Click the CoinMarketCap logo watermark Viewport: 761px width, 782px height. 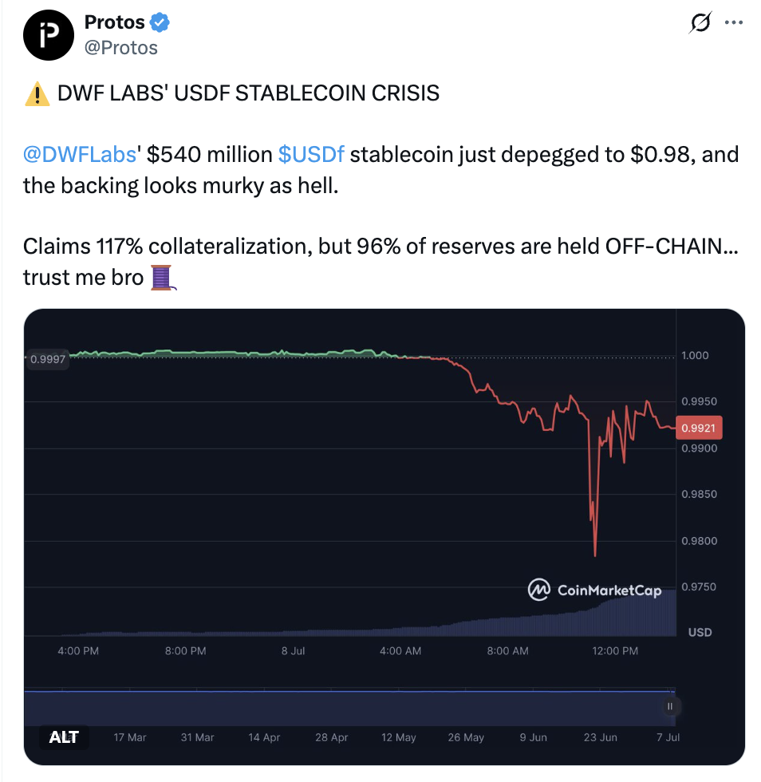(594, 590)
